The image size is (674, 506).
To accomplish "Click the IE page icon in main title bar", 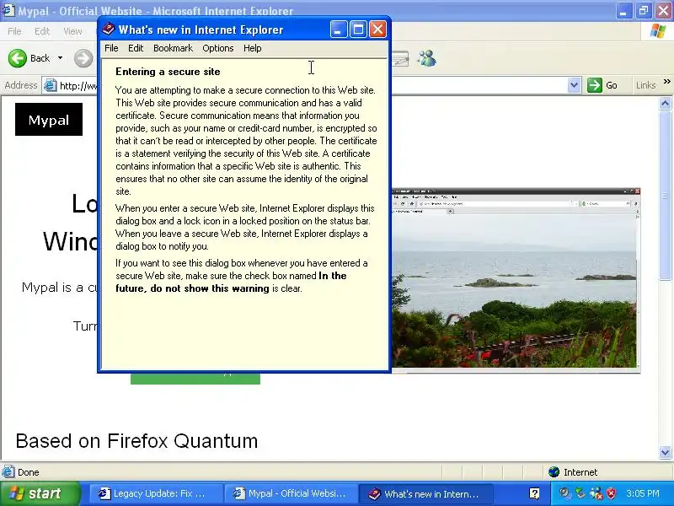I will (x=8, y=10).
